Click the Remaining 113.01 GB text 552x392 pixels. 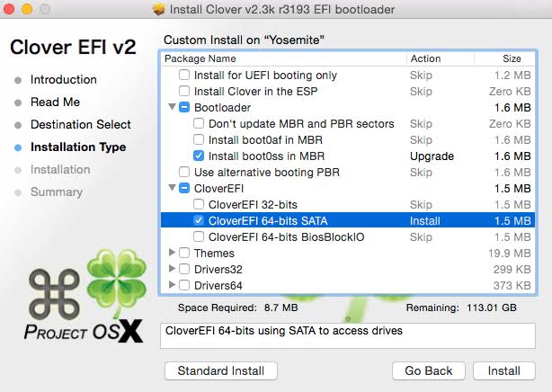click(461, 307)
